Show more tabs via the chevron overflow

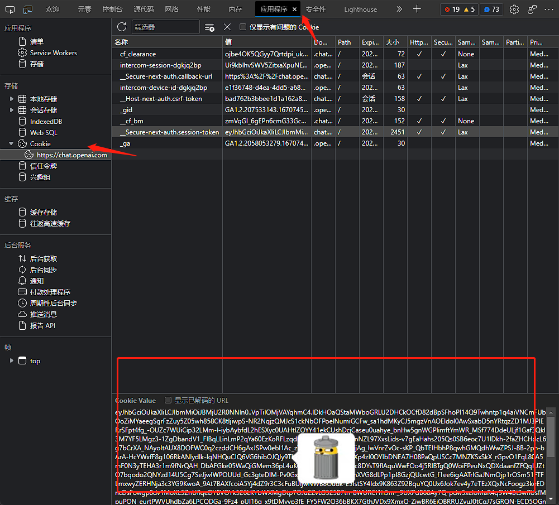[399, 9]
